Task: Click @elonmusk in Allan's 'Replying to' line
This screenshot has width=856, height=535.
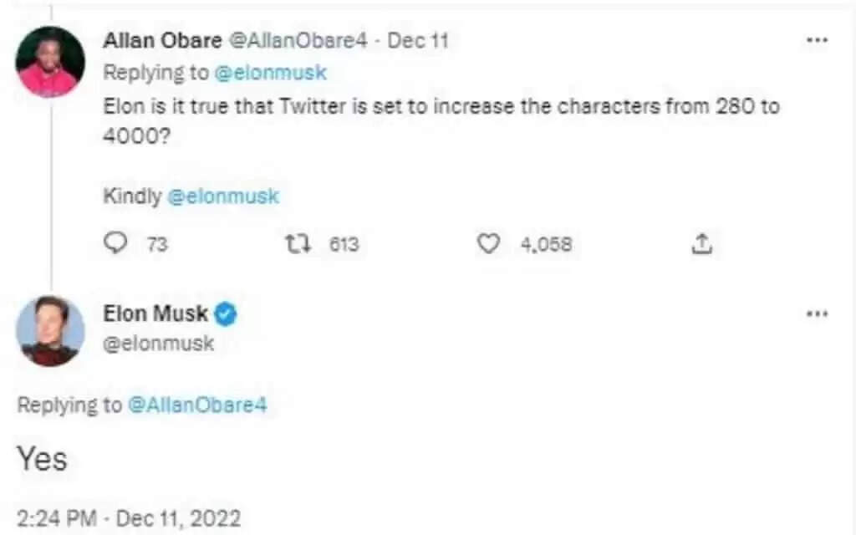Action: tap(270, 73)
